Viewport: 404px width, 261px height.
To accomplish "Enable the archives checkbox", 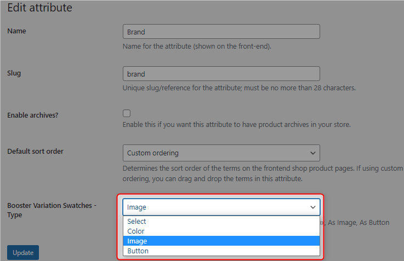I will pyautogui.click(x=127, y=113).
